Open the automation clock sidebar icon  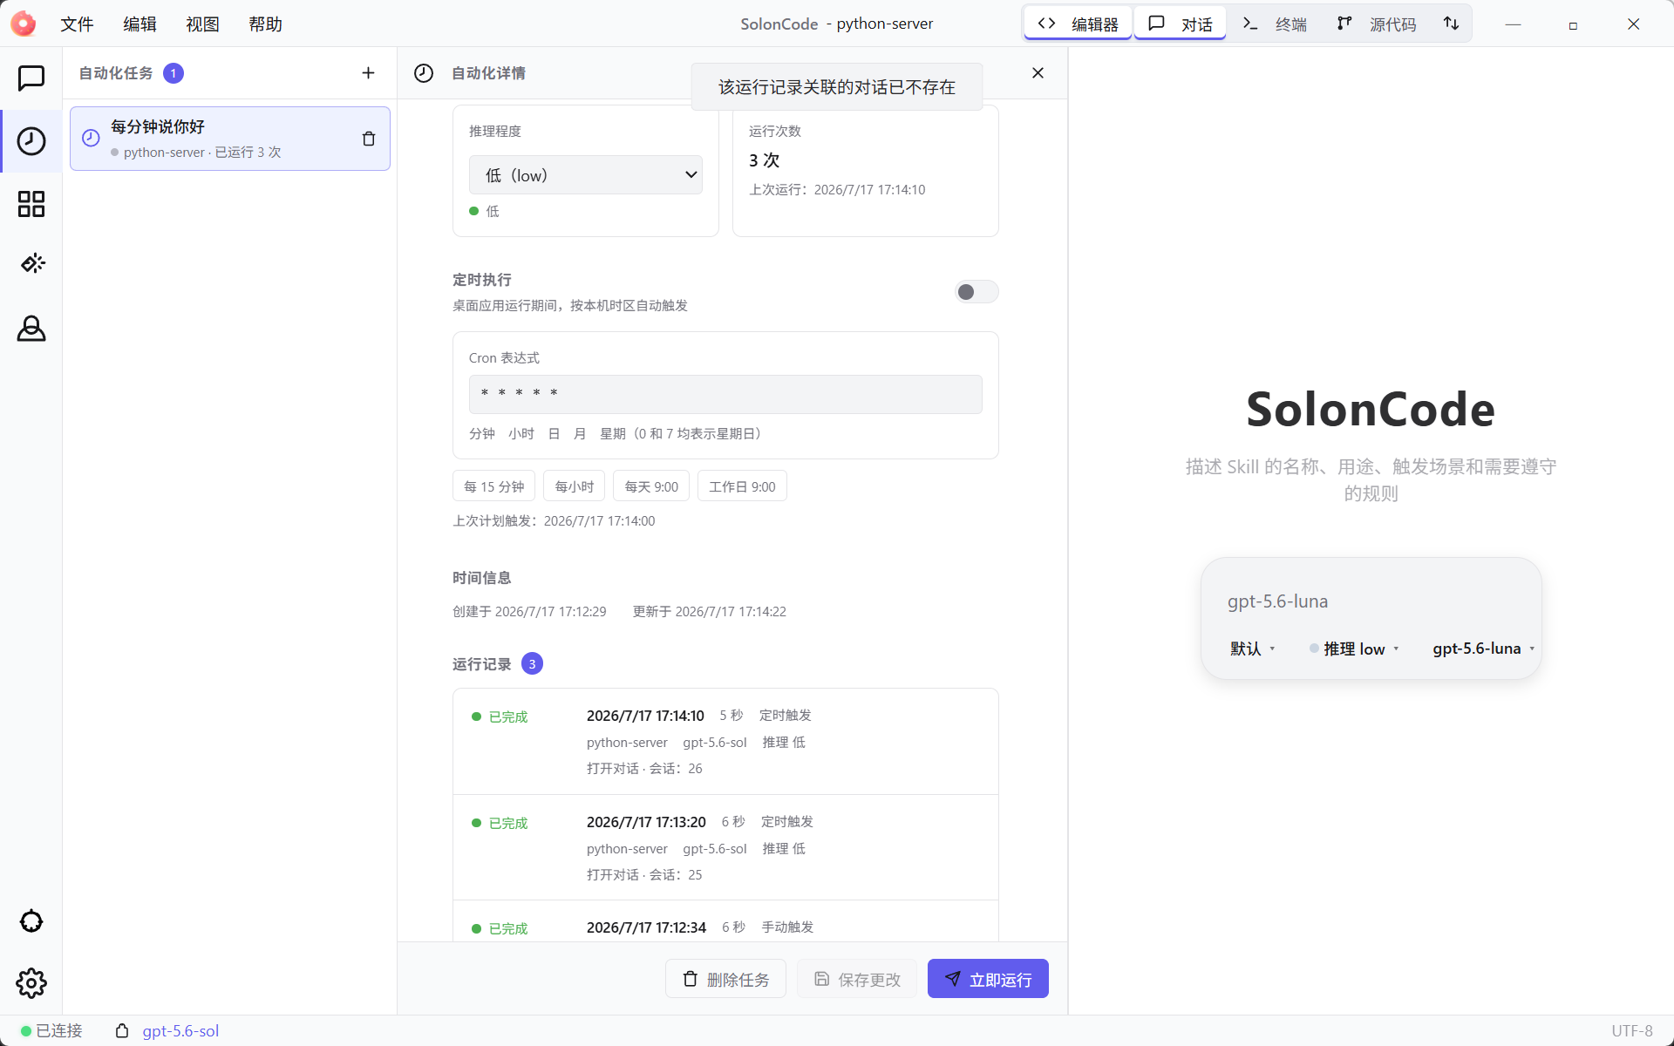(31, 141)
